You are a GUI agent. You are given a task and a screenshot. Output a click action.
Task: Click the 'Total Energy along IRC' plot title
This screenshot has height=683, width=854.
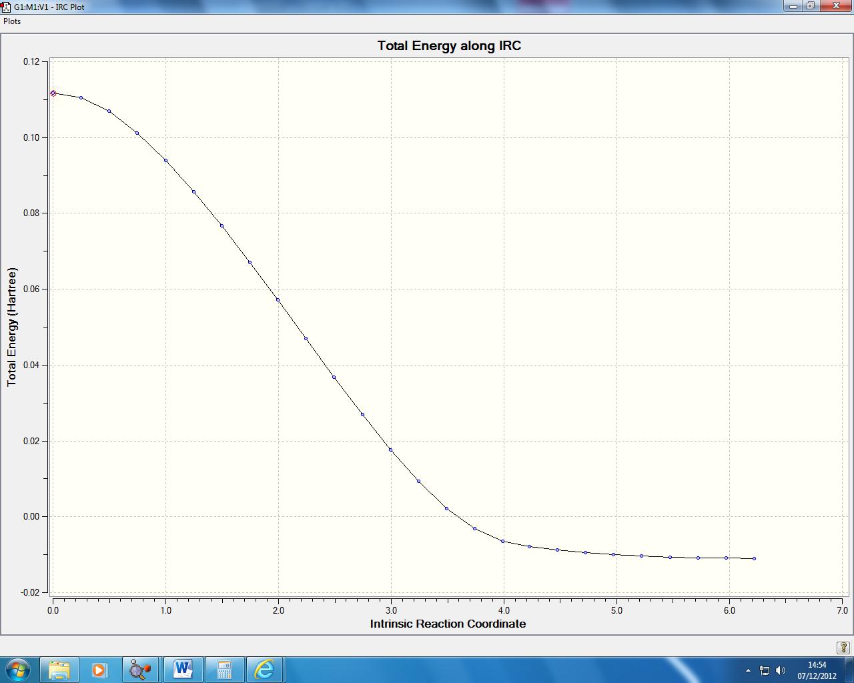449,46
